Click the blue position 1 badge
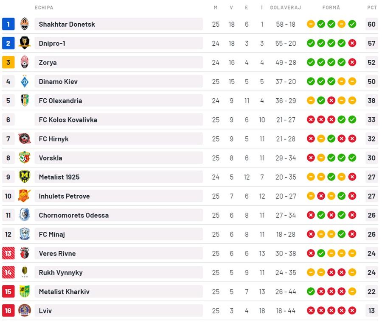 (x=8, y=24)
